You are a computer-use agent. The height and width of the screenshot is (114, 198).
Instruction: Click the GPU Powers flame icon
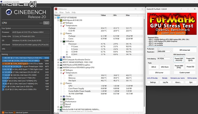pyautogui.click(x=64, y=83)
